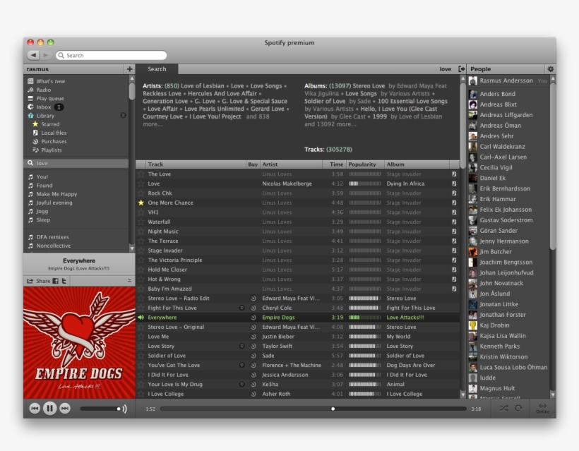
Task: Open Love Attacks!!! album link
Action: (405, 318)
